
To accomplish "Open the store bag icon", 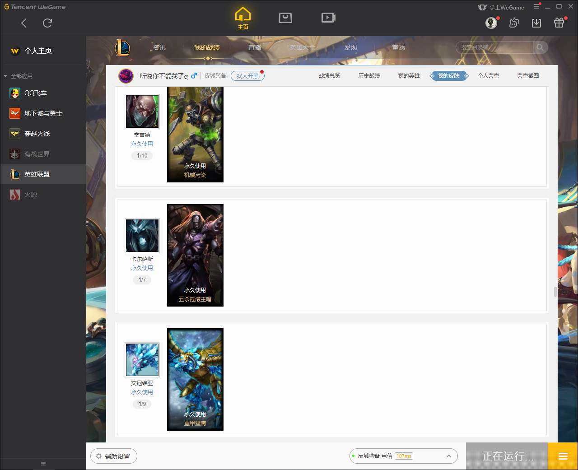I will coord(285,18).
